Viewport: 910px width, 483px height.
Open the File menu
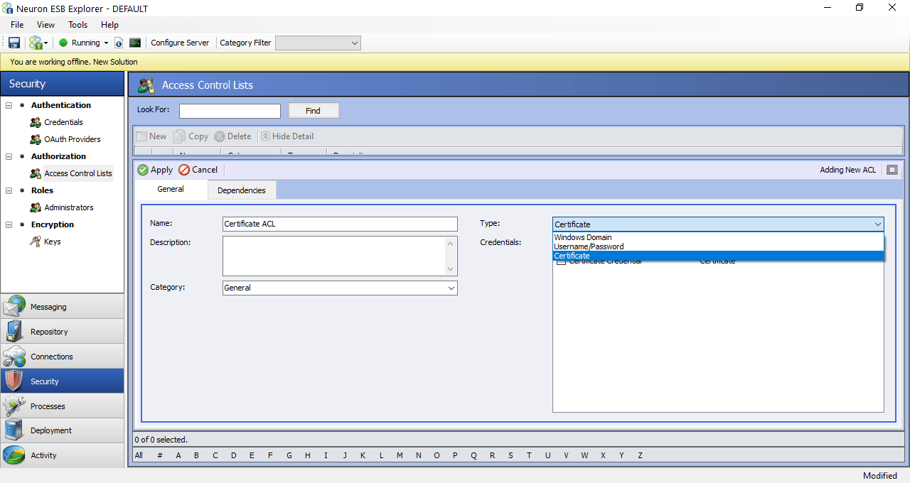click(x=17, y=25)
